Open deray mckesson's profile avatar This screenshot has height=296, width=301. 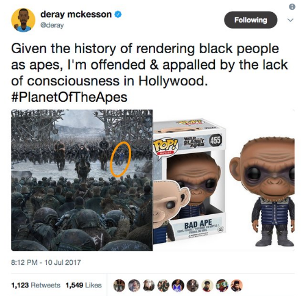coord(23,20)
